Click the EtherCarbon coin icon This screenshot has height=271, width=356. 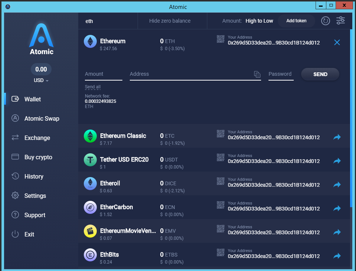point(90,208)
